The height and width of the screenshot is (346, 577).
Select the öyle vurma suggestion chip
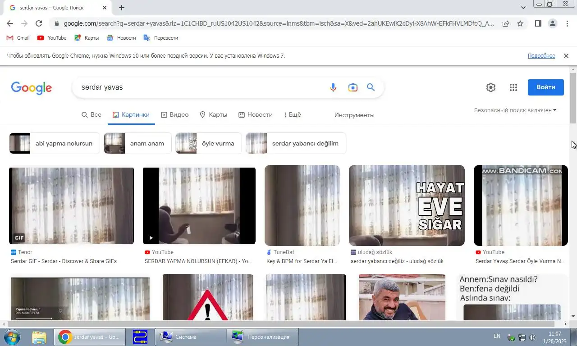[x=208, y=143]
